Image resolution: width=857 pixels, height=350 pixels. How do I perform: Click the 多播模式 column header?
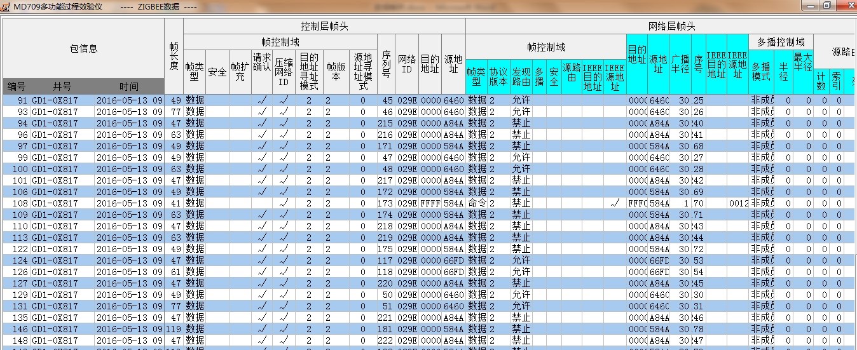760,71
